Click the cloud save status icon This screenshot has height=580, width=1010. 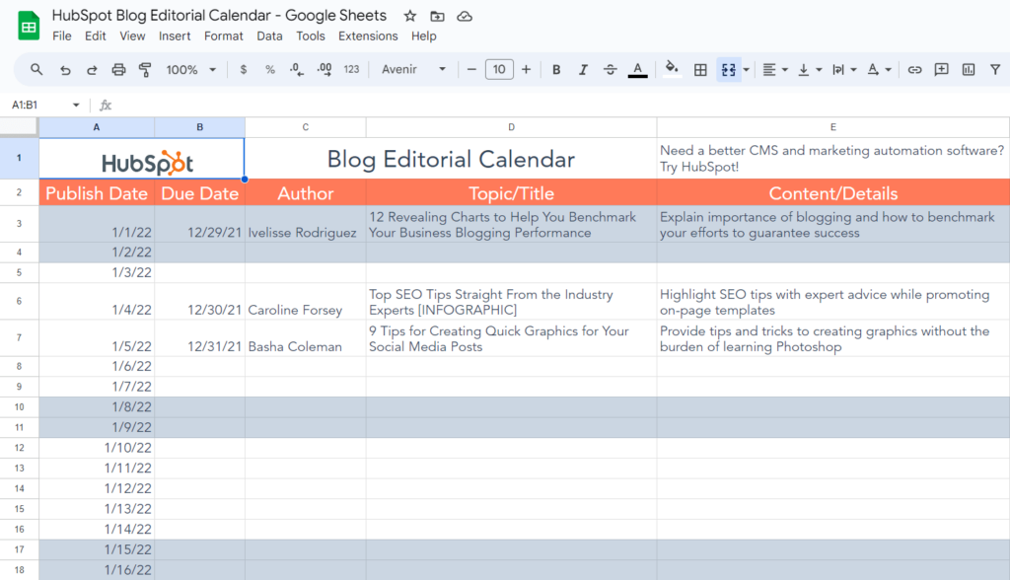tap(465, 16)
